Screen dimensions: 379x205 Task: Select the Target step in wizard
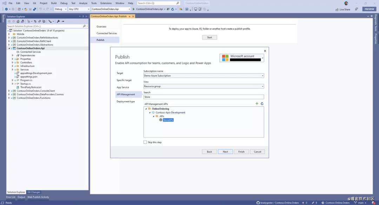[120, 73]
